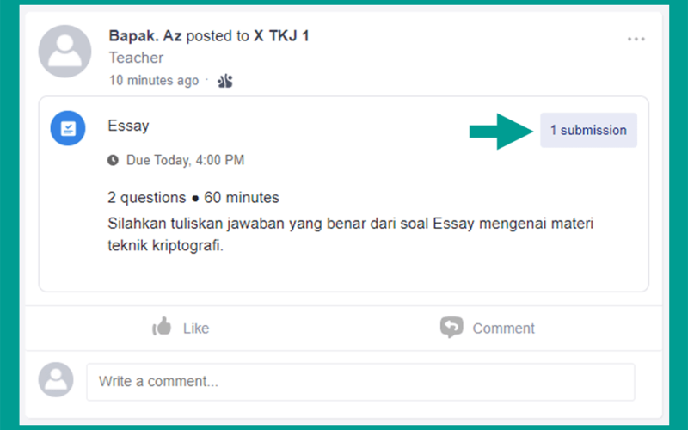This screenshot has height=430, width=688.
Task: Click the blue Essay quiz icon
Action: pos(68,128)
